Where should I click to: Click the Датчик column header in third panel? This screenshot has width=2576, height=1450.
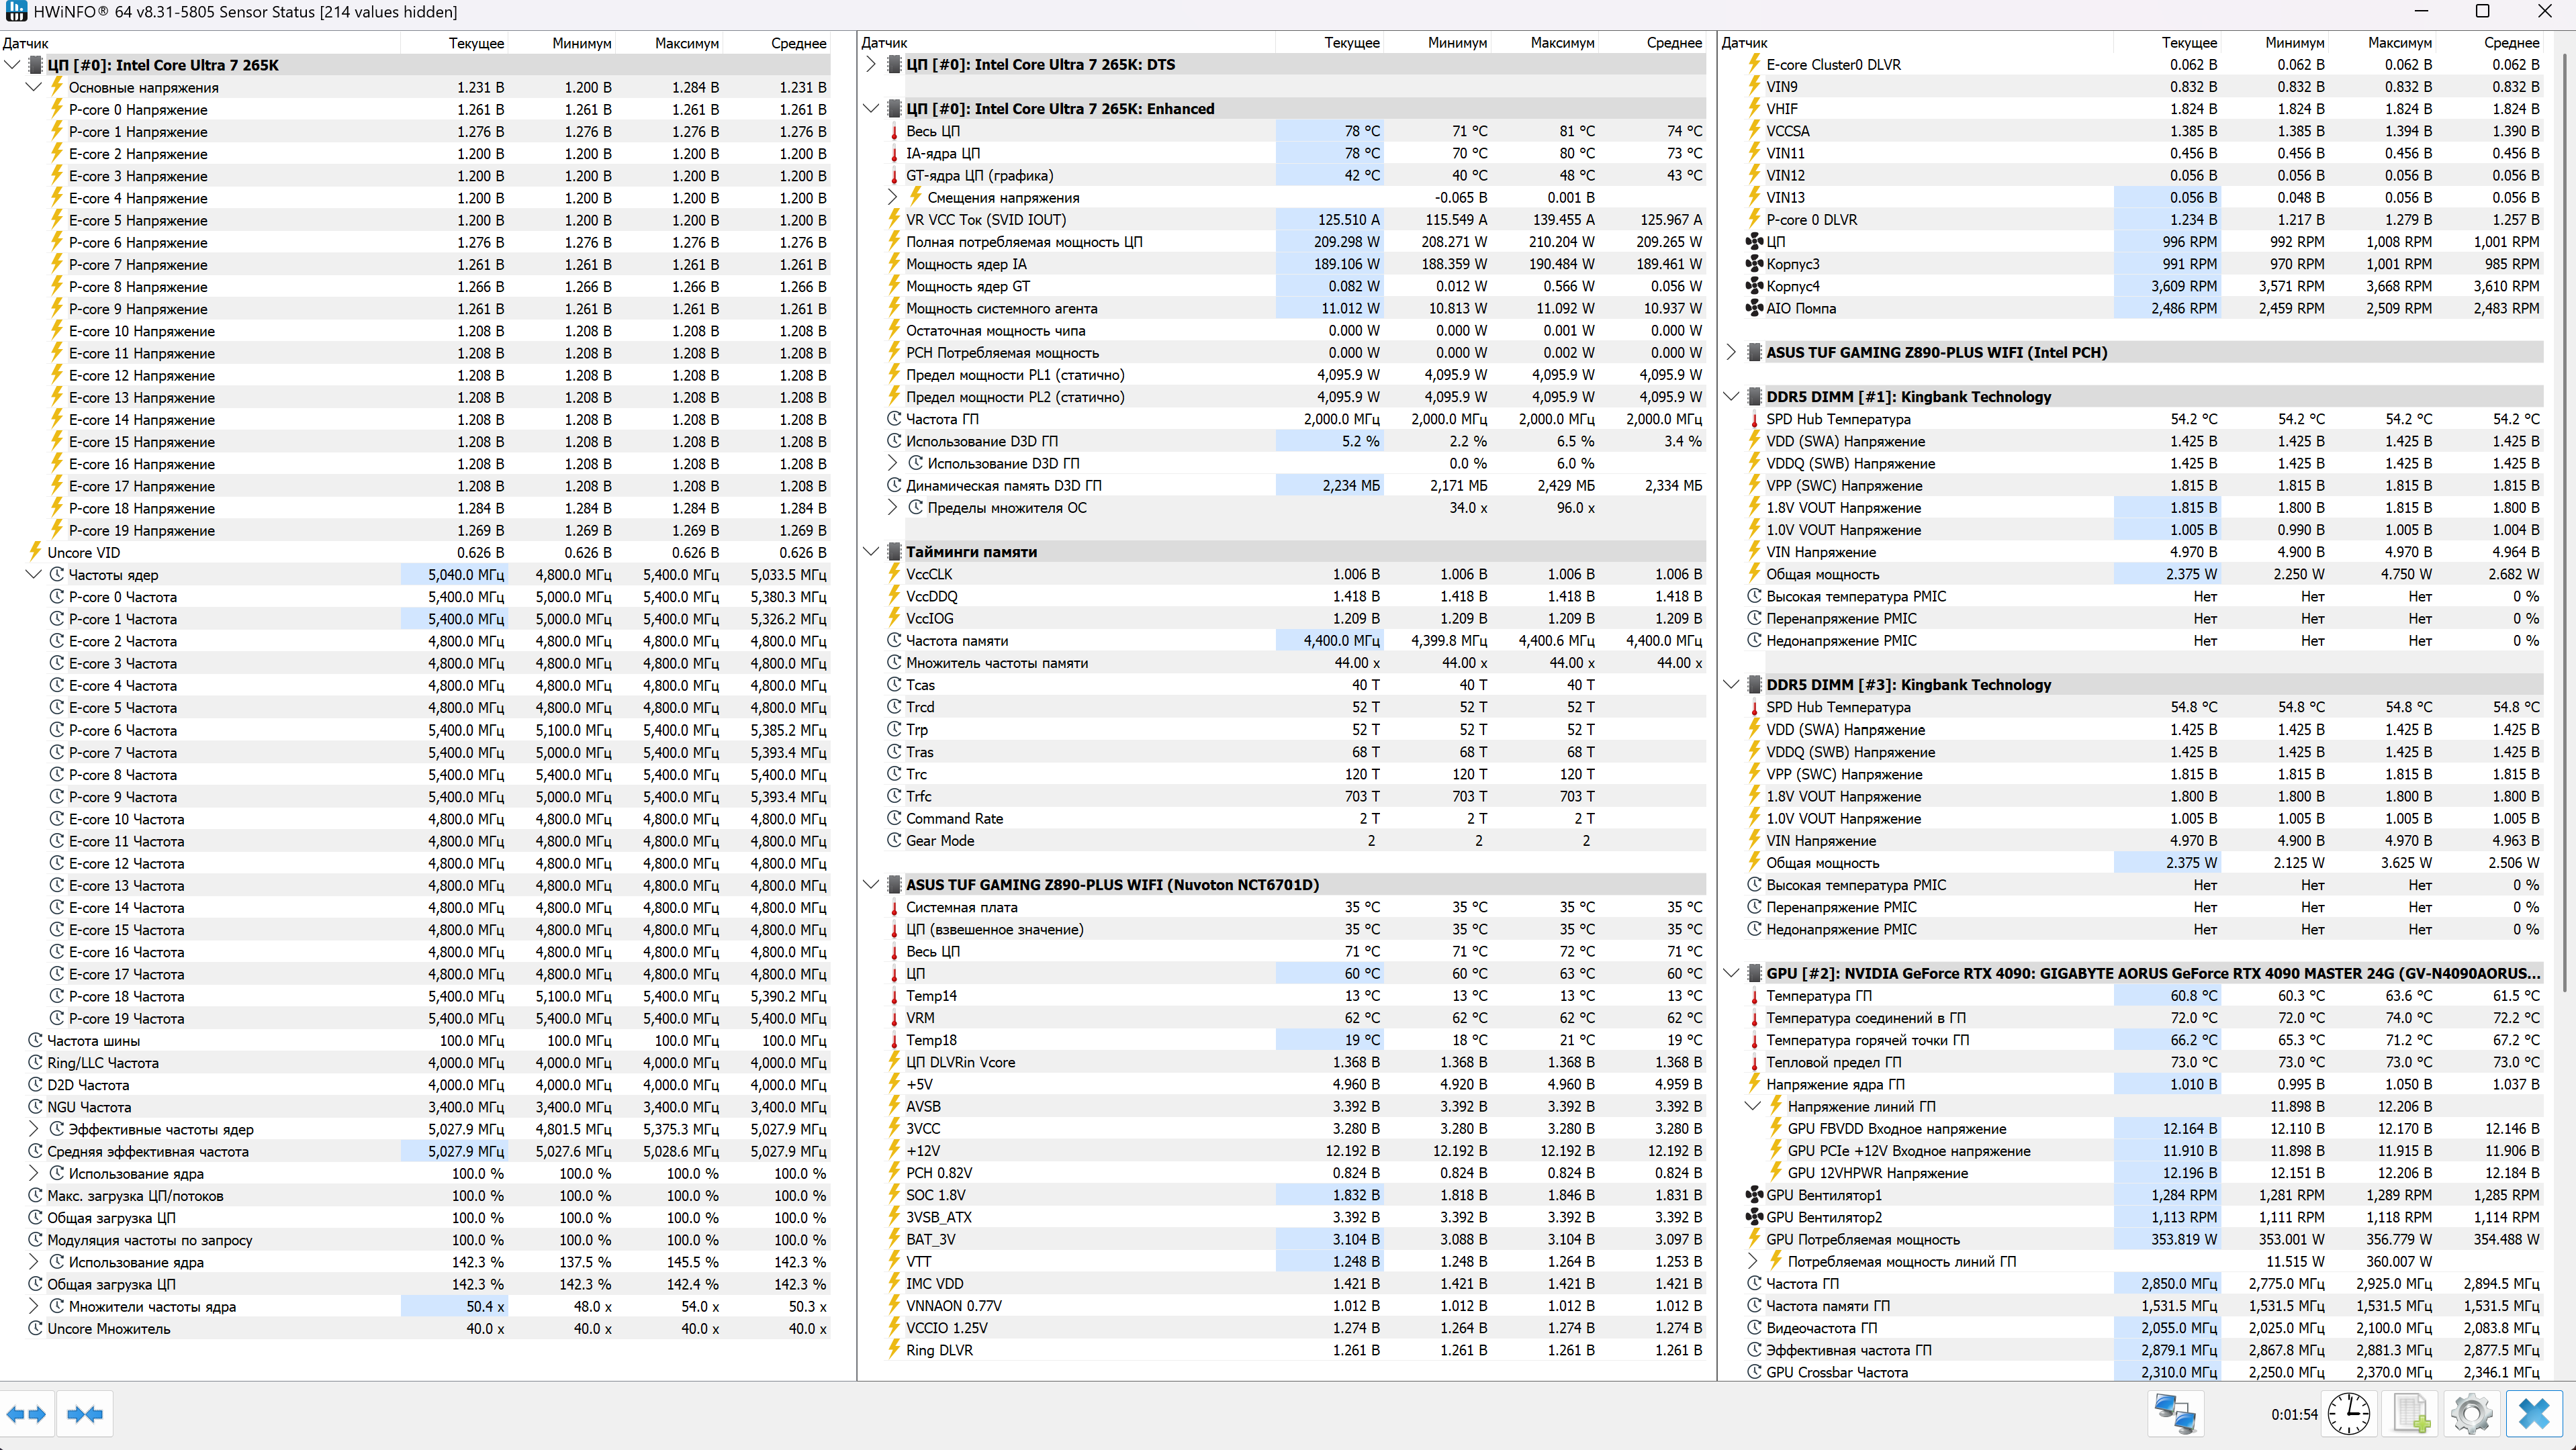1745,43
